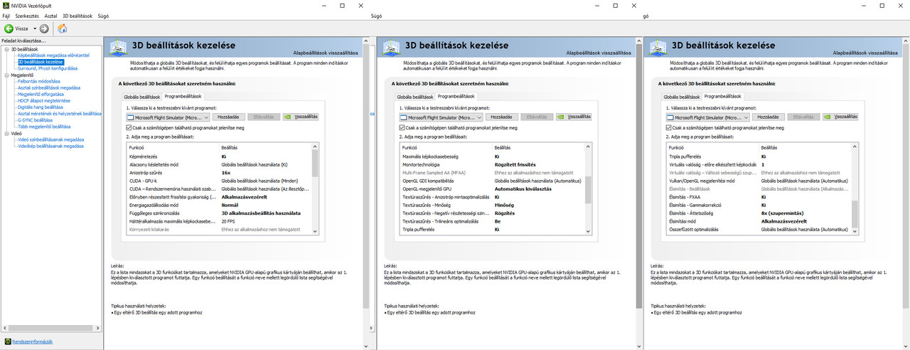The image size is (910, 350).
Task: Click Hozzáadás button in the right pane
Action: [769, 117]
